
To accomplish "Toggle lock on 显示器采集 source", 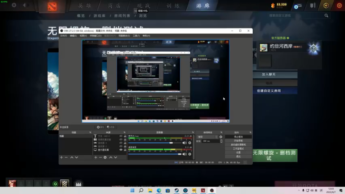I will click(x=125, y=150).
